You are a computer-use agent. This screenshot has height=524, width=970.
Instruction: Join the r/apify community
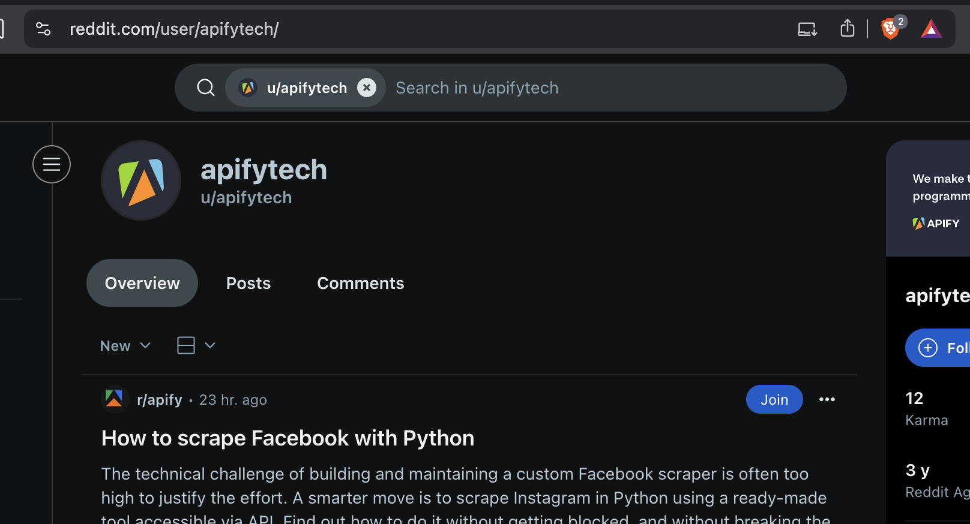tap(774, 399)
